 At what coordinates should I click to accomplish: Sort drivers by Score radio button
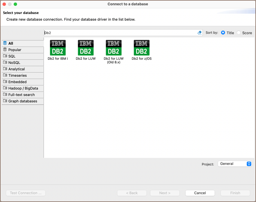click(239, 33)
